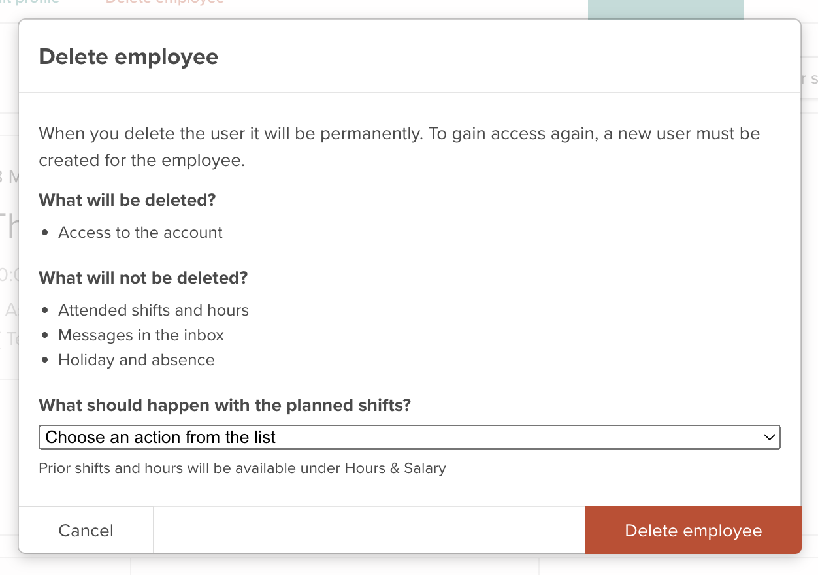This screenshot has width=818, height=575.
Task: Open the planned shifts action dropdown
Action: click(409, 437)
